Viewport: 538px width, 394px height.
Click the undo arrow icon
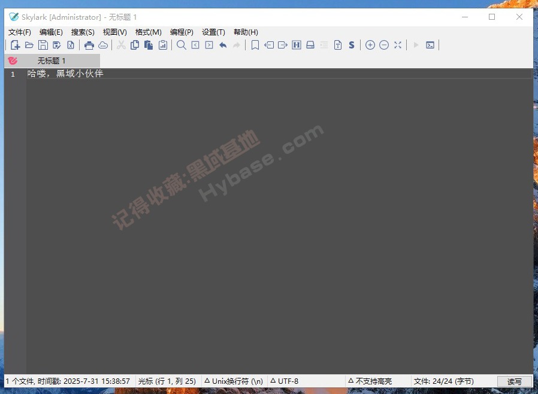click(223, 45)
